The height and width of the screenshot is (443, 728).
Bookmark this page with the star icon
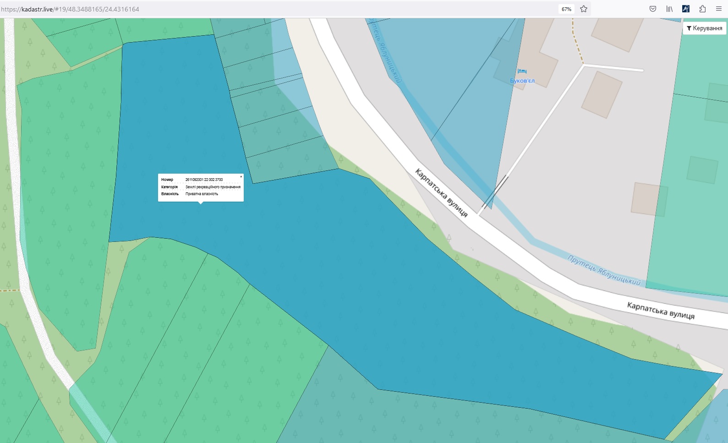(x=584, y=9)
